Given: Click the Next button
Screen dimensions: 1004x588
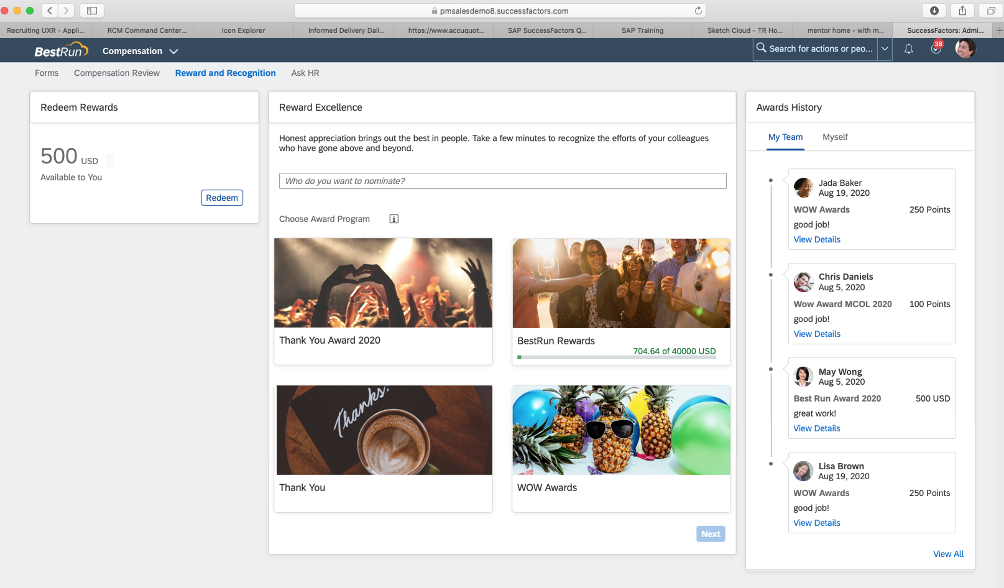Looking at the screenshot, I should (x=711, y=534).
